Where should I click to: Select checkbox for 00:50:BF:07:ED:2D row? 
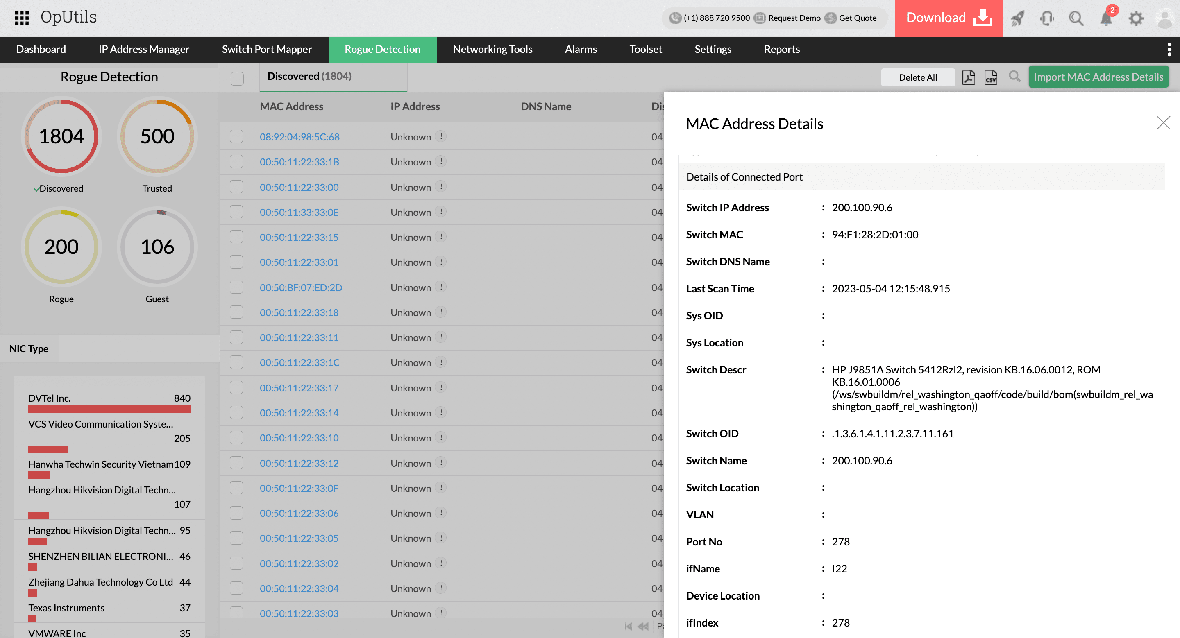tap(236, 287)
